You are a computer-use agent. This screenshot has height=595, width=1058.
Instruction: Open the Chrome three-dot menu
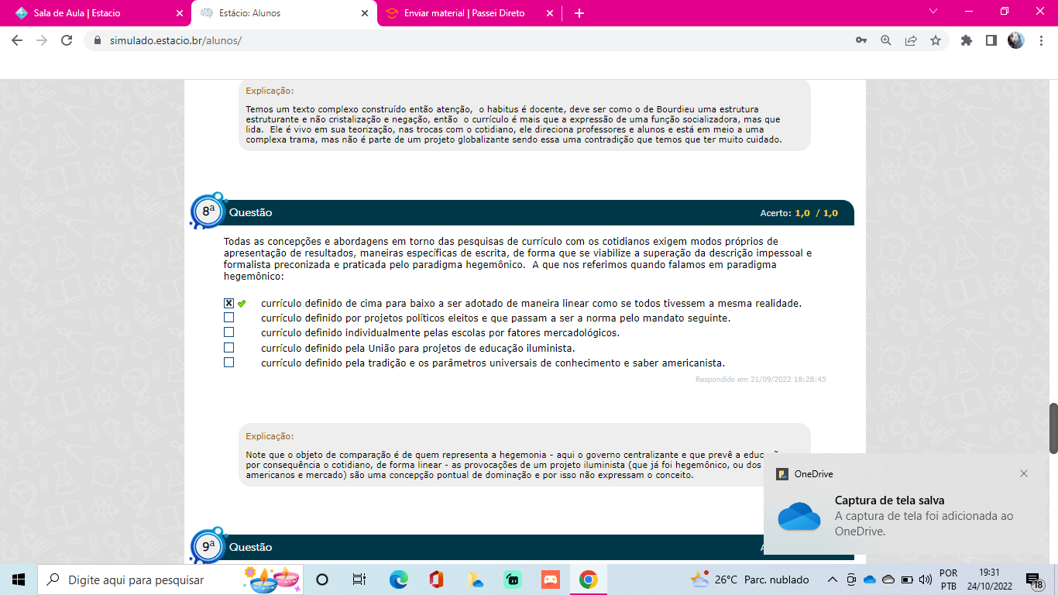pos(1040,40)
